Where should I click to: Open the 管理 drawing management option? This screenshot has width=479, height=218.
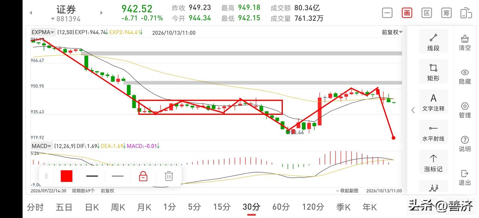click(465, 110)
